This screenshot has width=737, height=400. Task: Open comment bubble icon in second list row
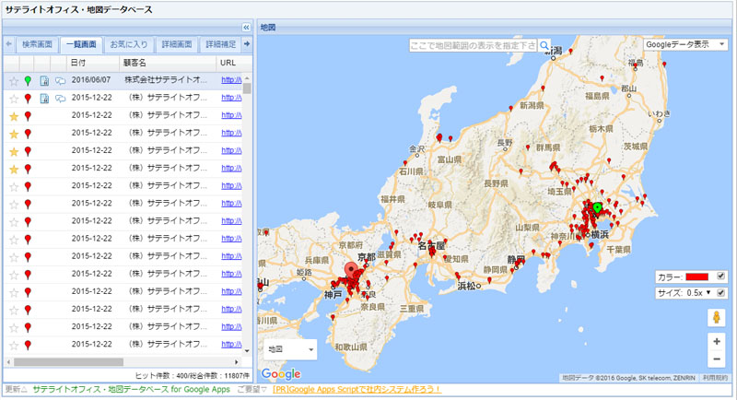coord(60,99)
